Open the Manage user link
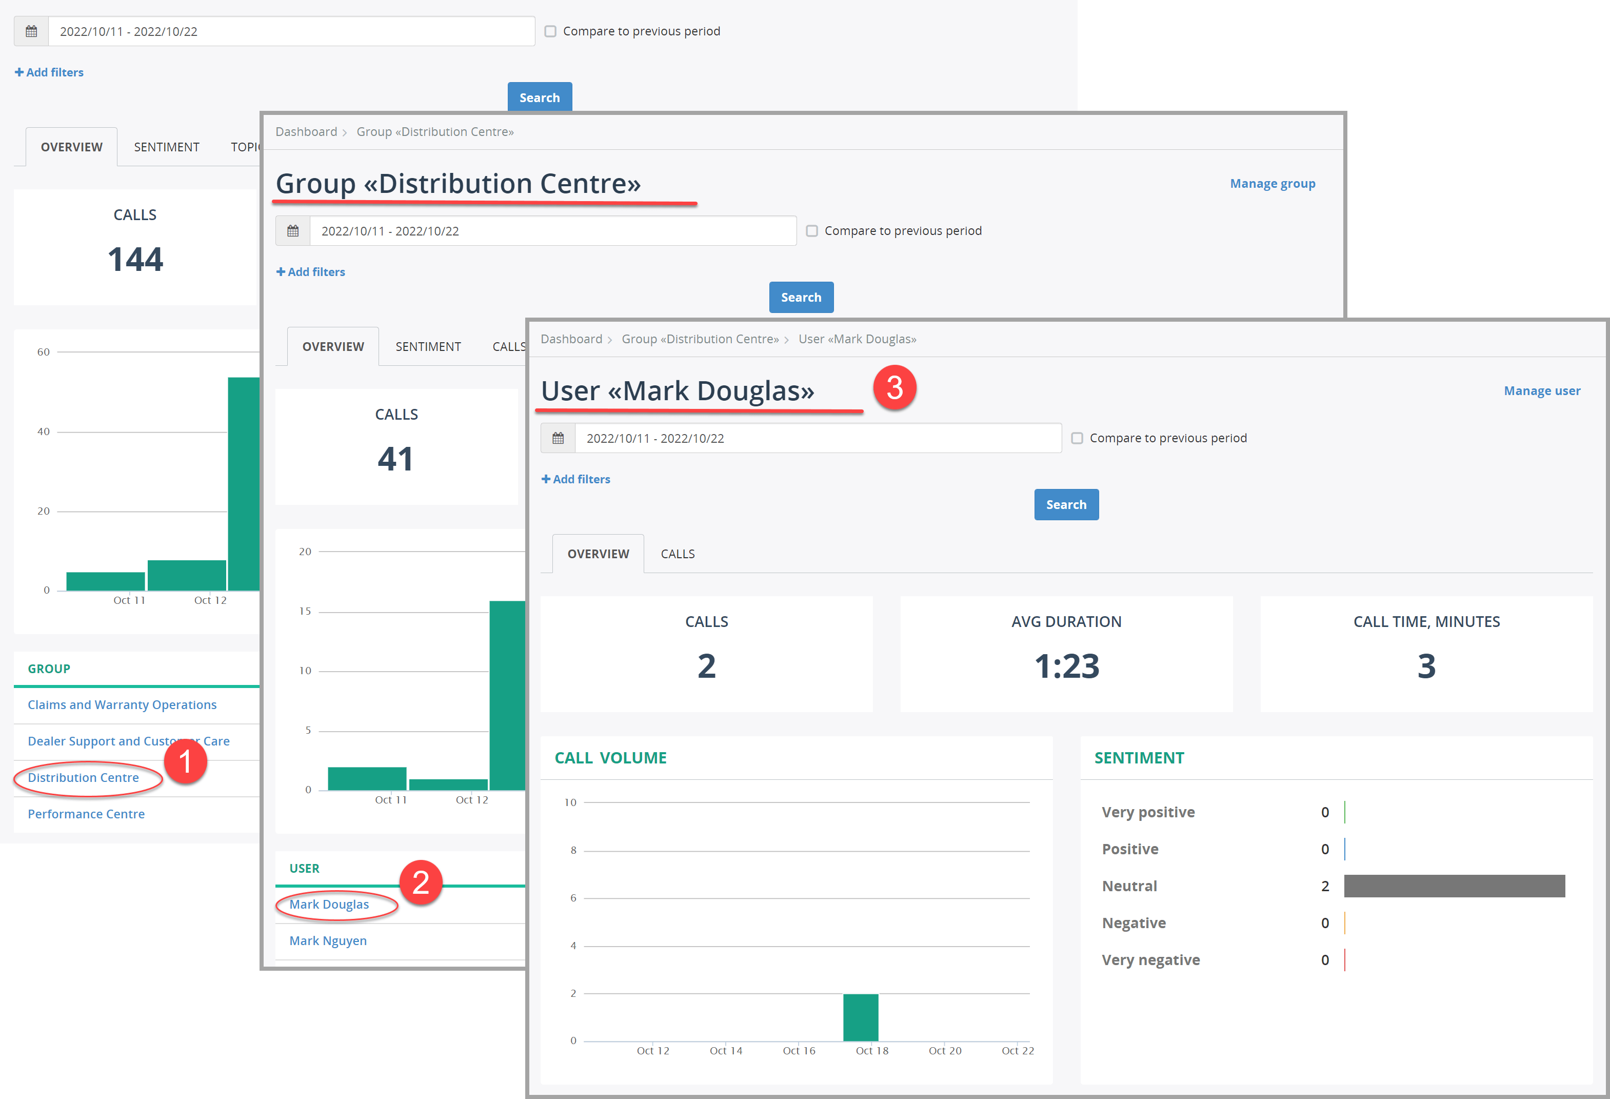 coord(1542,390)
